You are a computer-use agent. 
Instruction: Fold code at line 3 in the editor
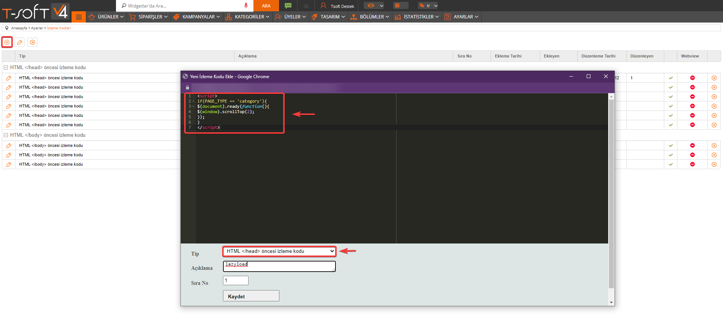click(194, 106)
